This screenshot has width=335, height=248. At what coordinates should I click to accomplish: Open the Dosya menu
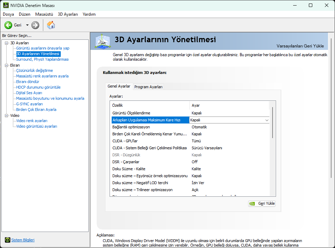[x=8, y=14]
